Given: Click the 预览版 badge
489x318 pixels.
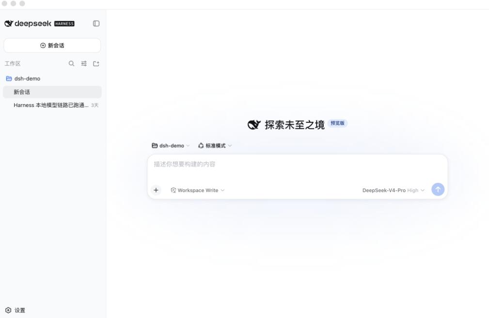Looking at the screenshot, I should click(337, 123).
